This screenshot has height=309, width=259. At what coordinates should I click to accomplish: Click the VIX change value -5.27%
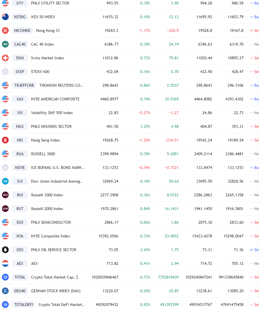pyautogui.click(x=144, y=113)
